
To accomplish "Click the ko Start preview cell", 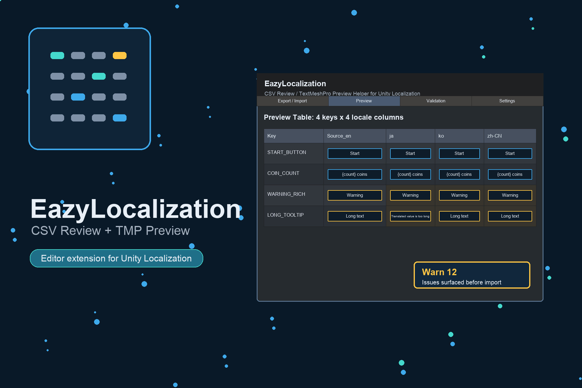I will (x=459, y=153).
